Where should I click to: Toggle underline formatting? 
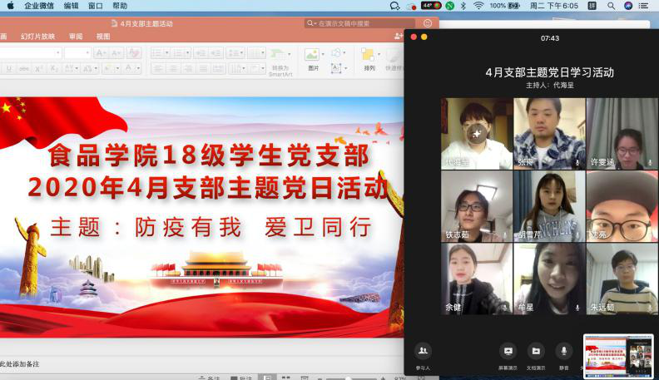(x=9, y=68)
